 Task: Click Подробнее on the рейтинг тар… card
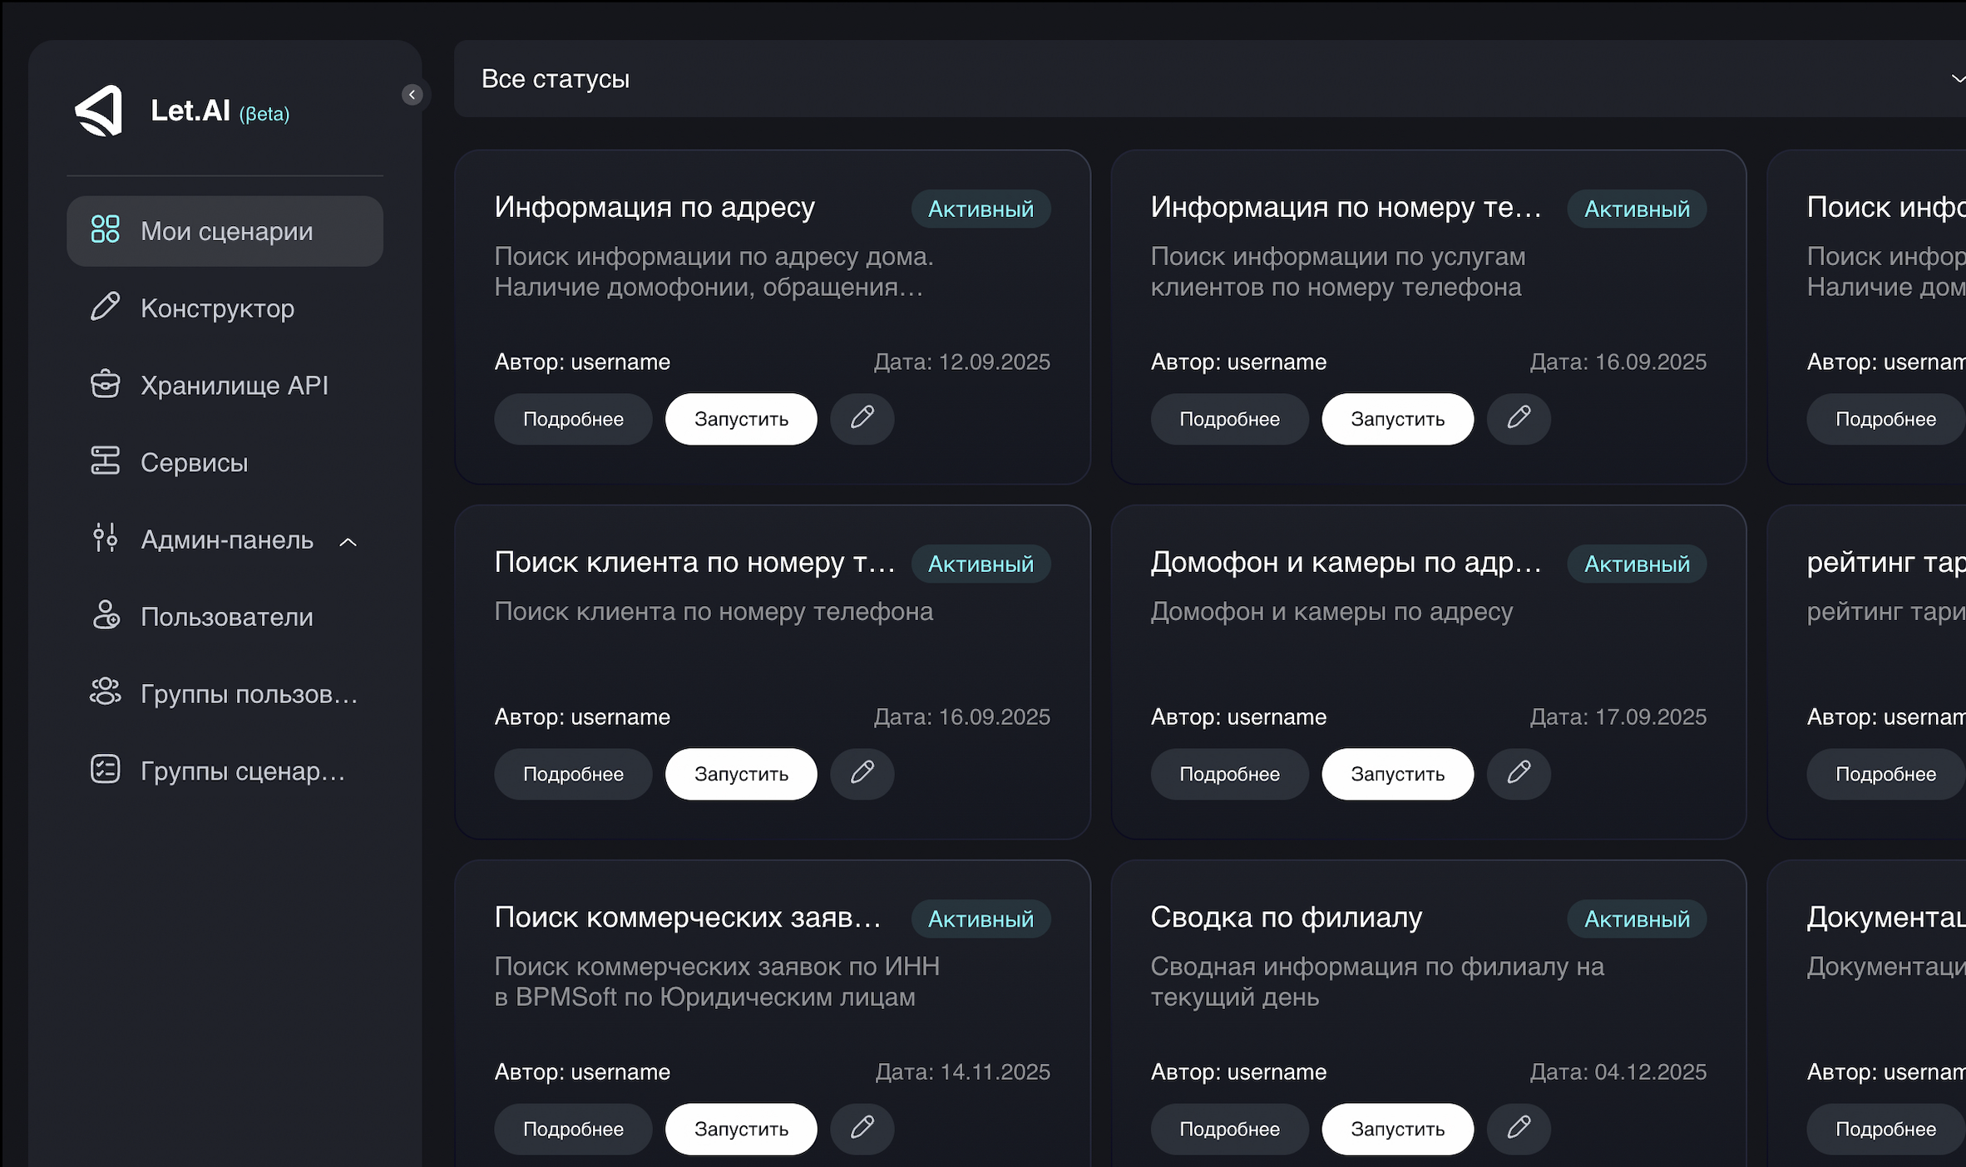[x=1885, y=774]
